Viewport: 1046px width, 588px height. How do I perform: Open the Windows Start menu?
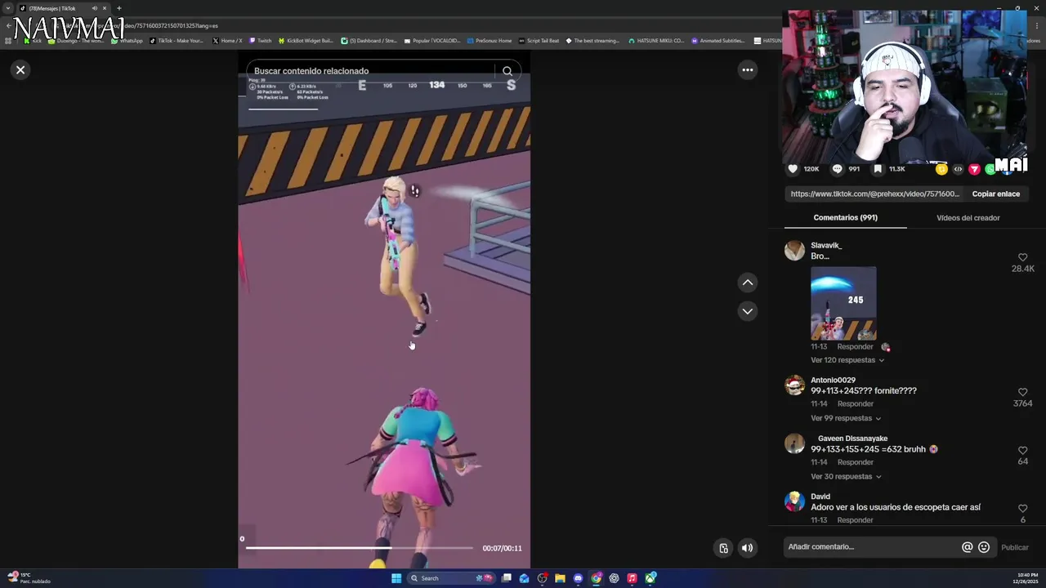click(x=396, y=578)
